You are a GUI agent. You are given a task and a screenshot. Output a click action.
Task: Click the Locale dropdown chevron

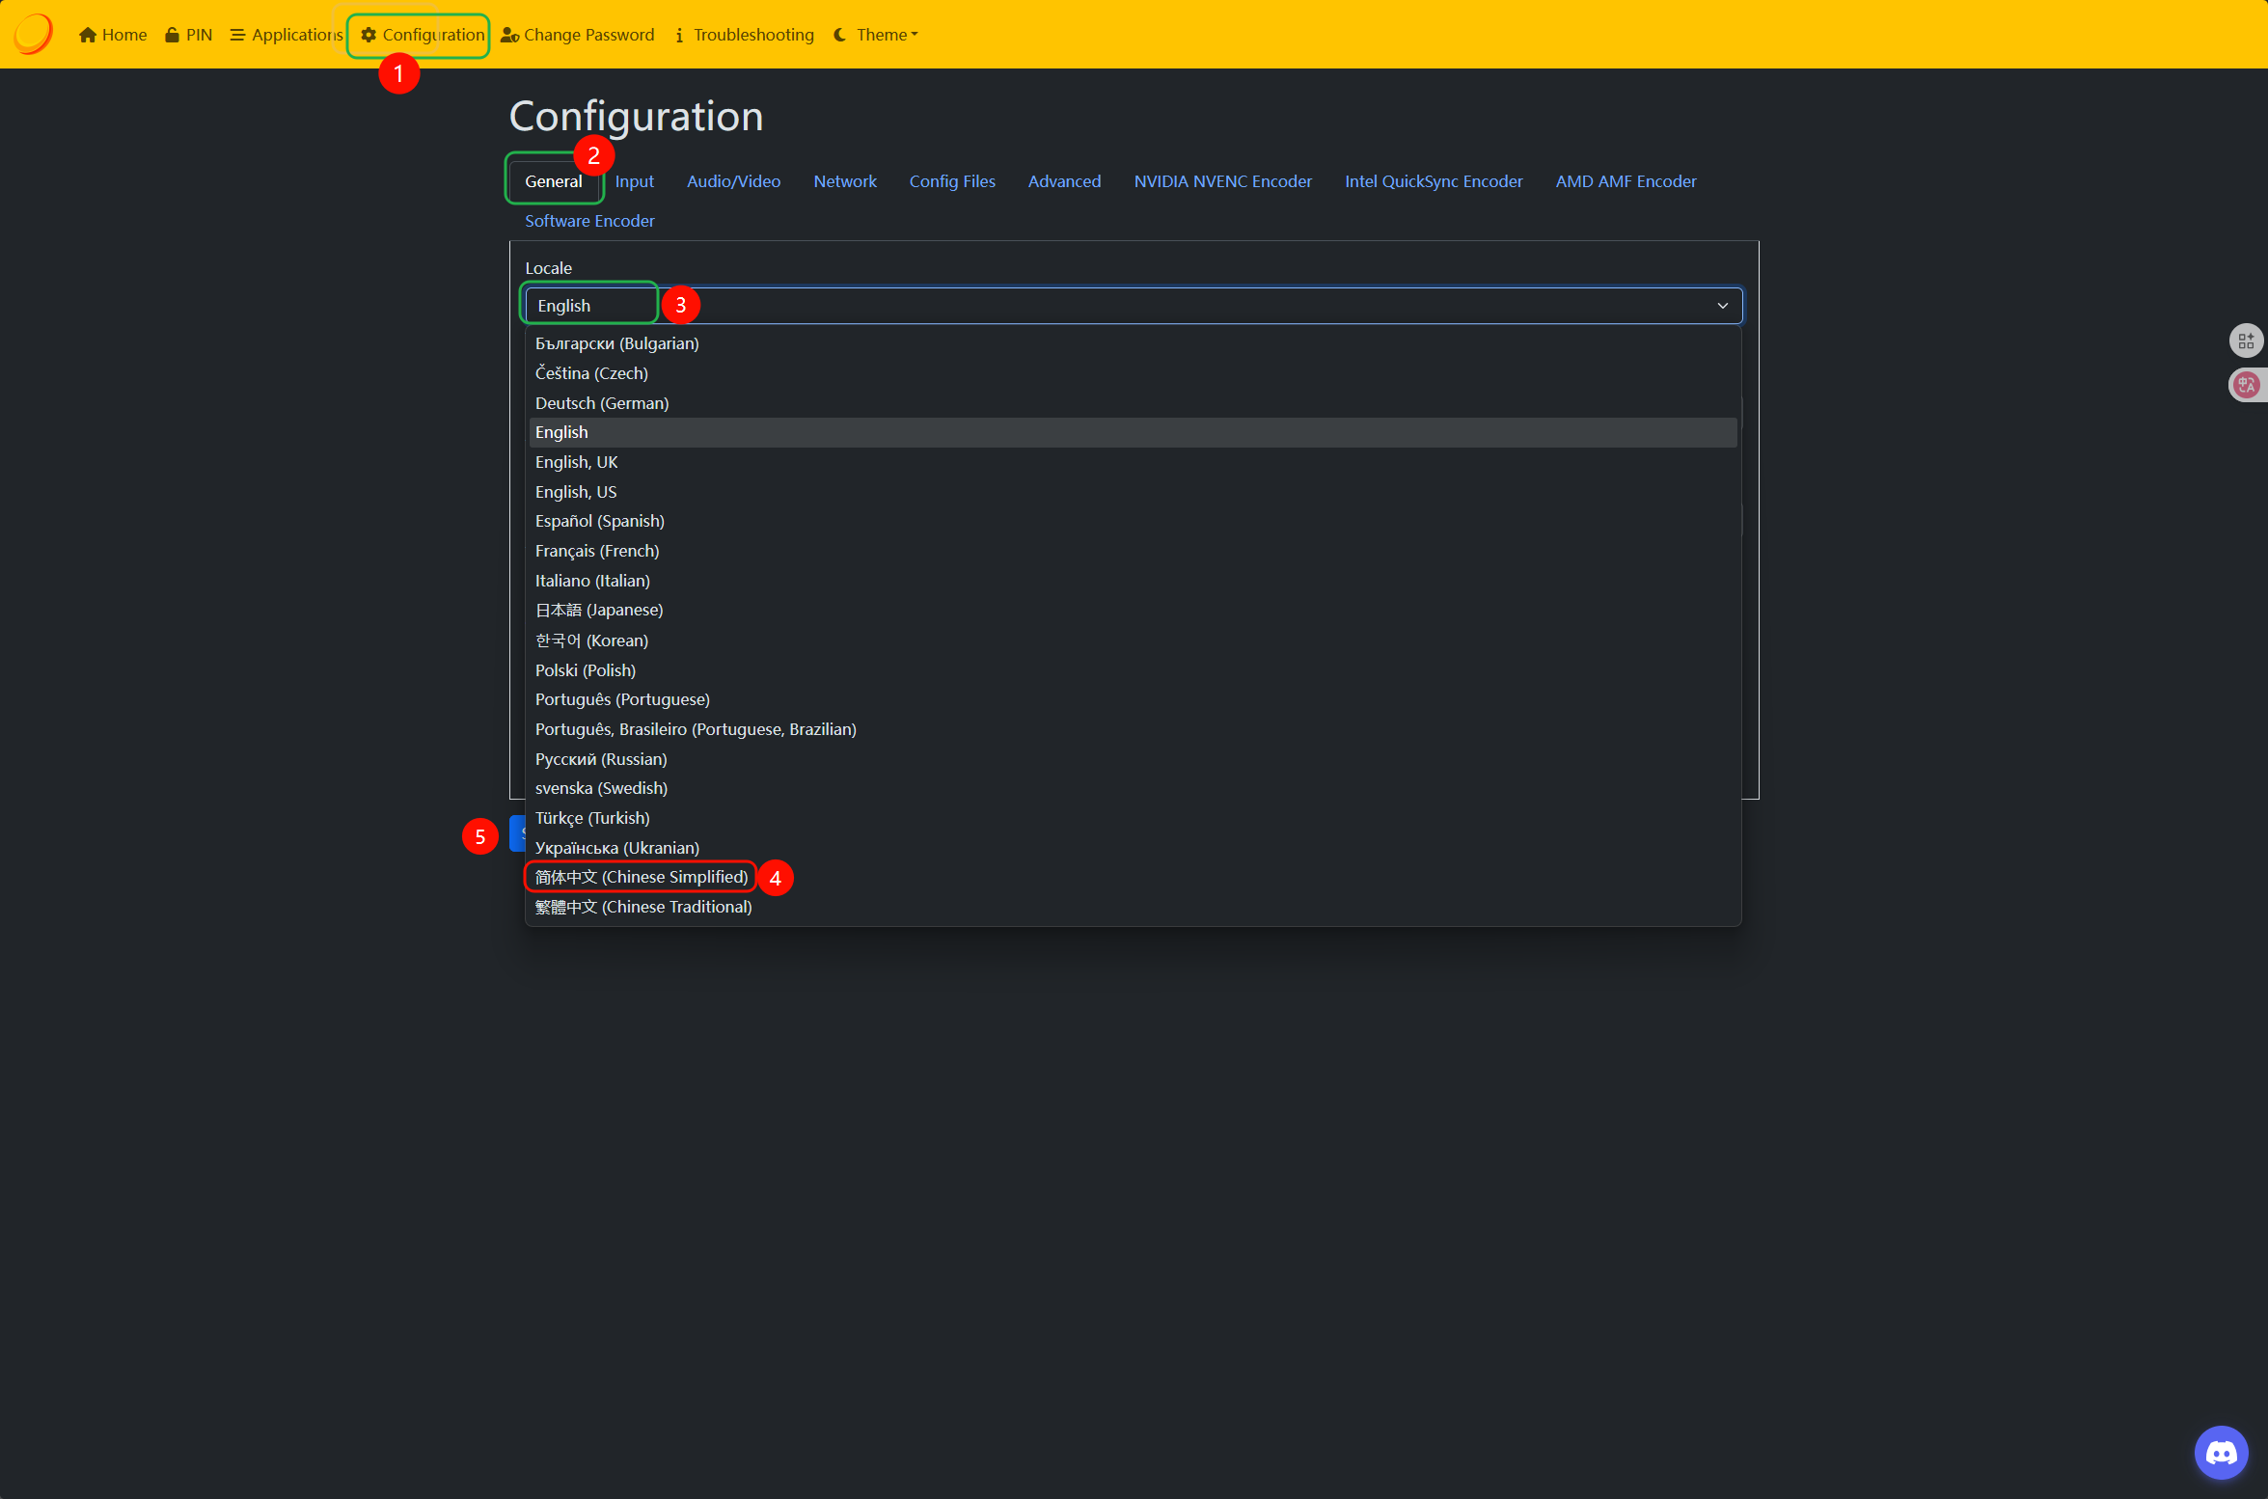click(1722, 306)
